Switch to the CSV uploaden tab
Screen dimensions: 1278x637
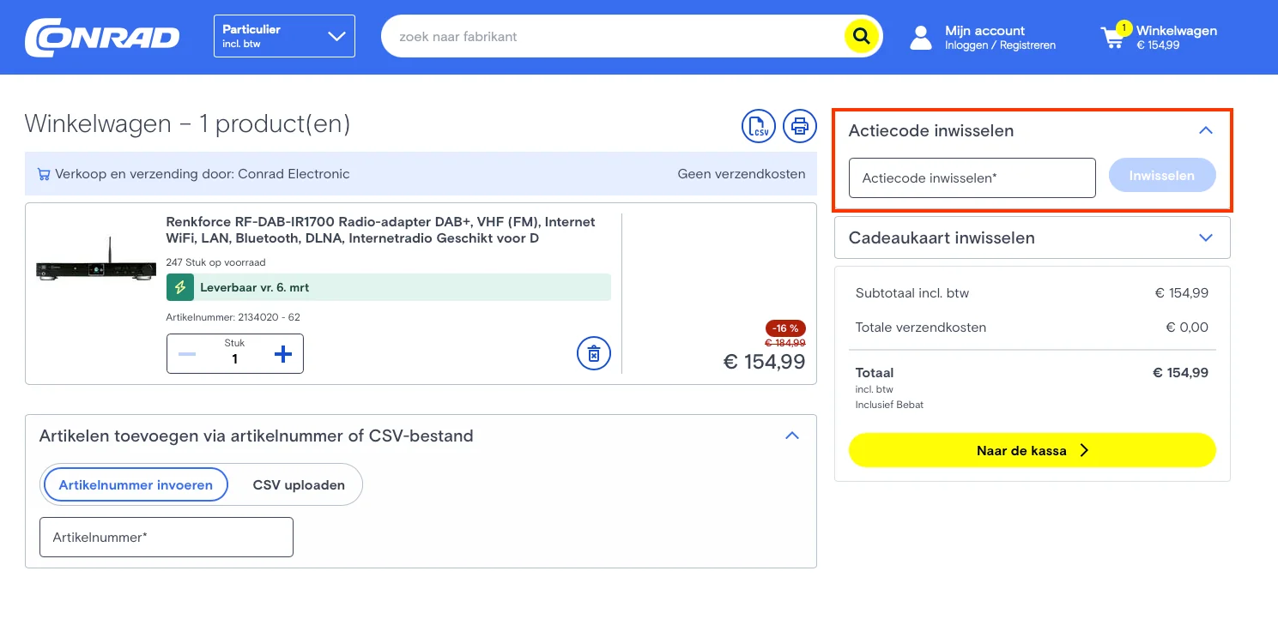(x=299, y=484)
